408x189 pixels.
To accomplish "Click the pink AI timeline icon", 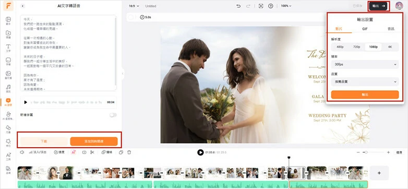I will pos(74,152).
